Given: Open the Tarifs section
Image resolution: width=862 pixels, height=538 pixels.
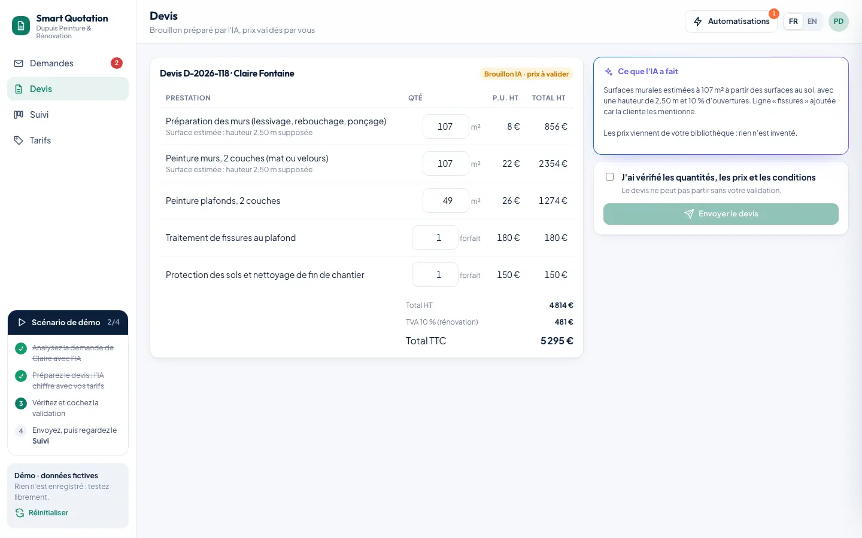Looking at the screenshot, I should [x=68, y=140].
